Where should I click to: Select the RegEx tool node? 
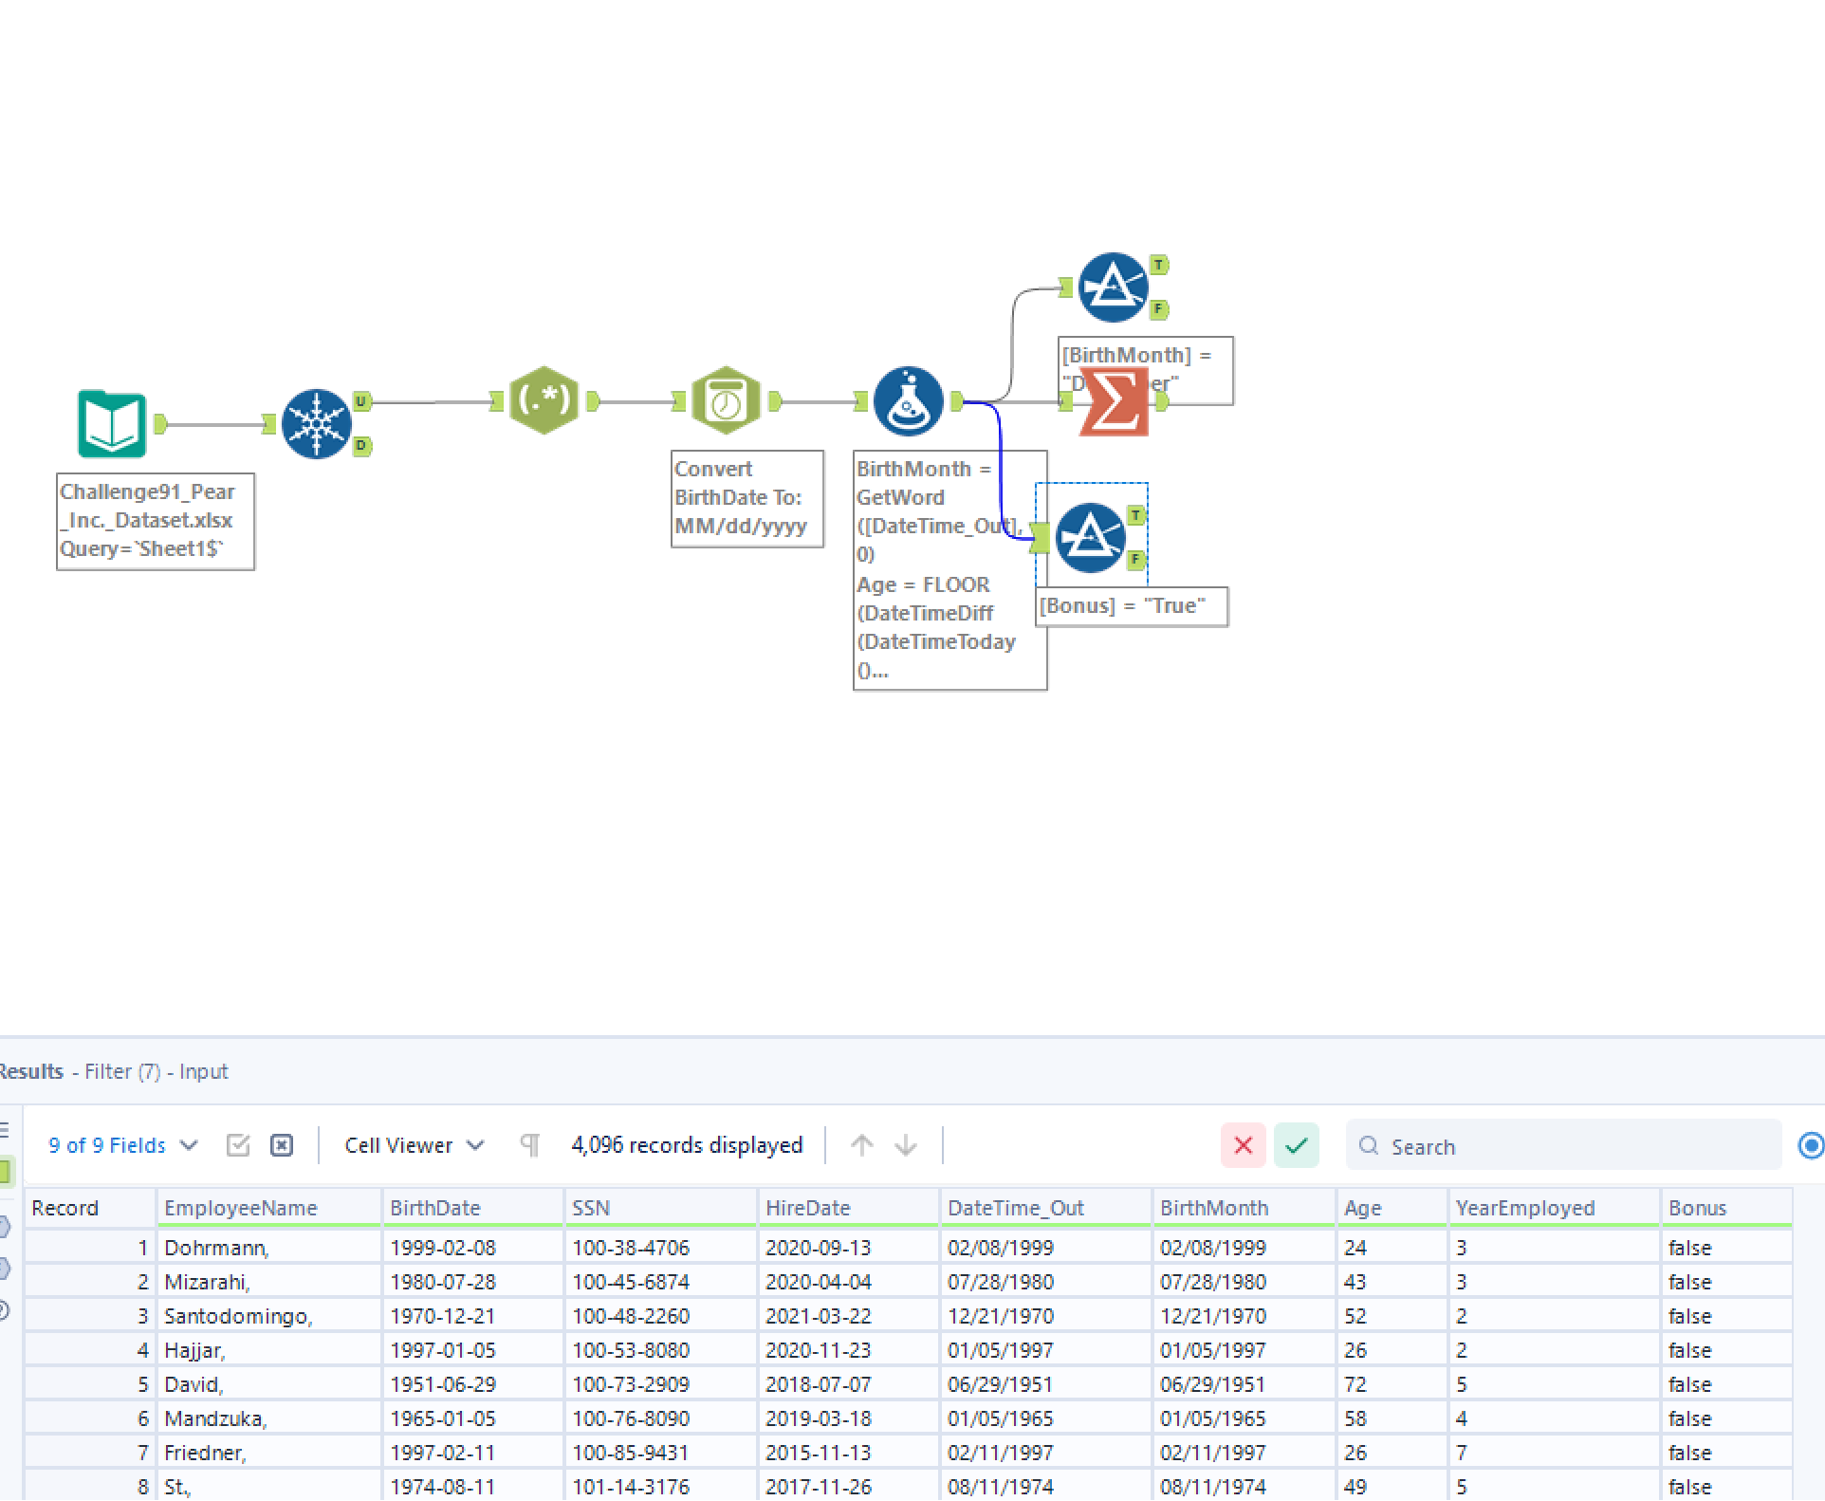pyautogui.click(x=544, y=400)
